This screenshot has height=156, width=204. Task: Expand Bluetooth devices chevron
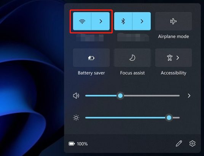[x=142, y=21]
